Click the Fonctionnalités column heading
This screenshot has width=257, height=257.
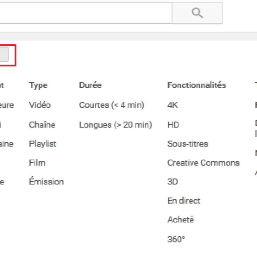pos(197,85)
